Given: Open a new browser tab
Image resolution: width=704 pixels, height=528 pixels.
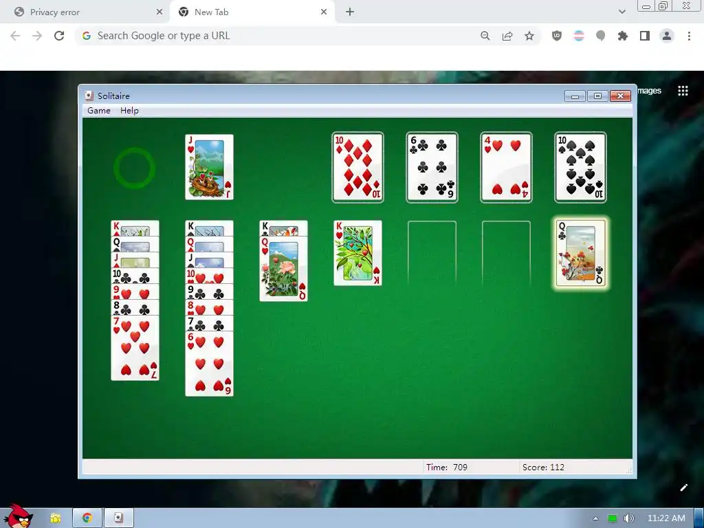Looking at the screenshot, I should [350, 12].
